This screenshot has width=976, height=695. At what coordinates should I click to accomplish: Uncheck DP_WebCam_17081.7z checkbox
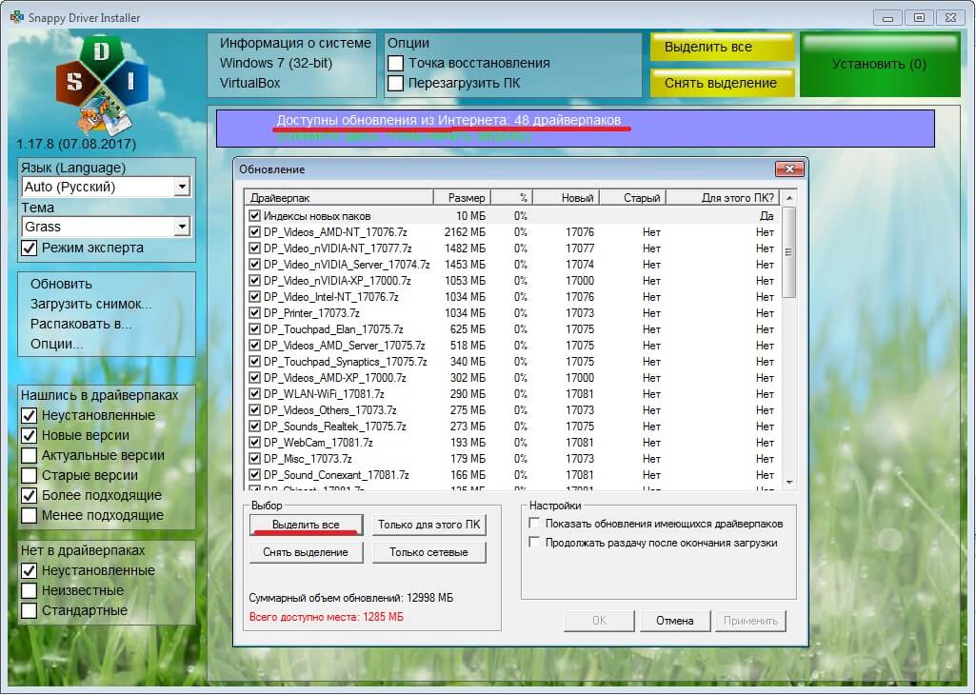[254, 443]
